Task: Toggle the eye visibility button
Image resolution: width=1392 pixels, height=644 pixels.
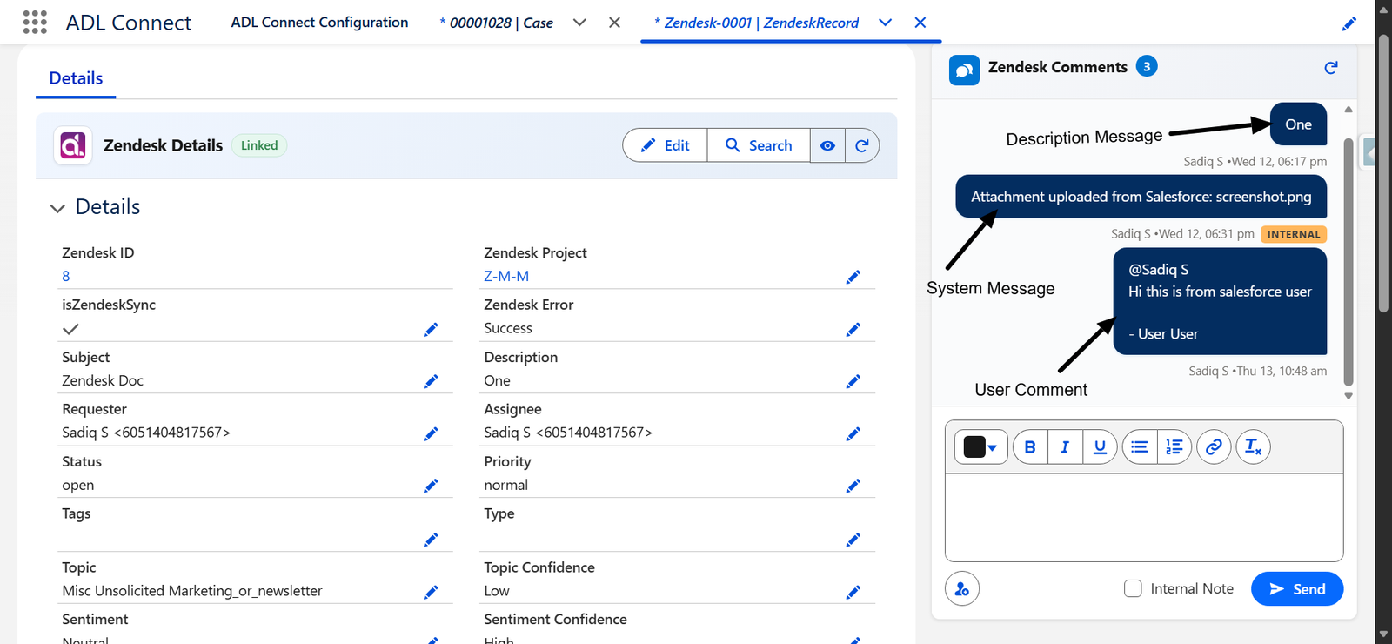Action: tap(827, 145)
